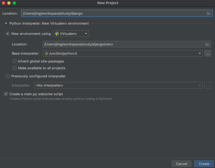This screenshot has height=168, width=215.
Task: Click the Create button
Action: pos(204,164)
